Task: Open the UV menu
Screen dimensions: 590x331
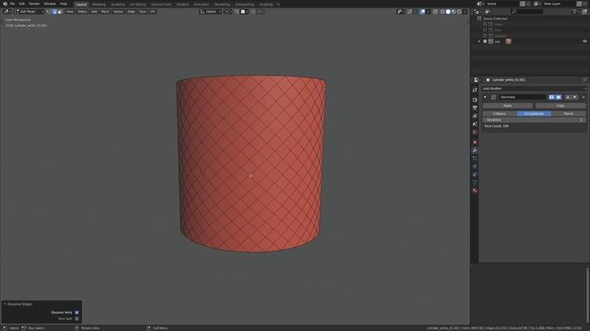Action: click(x=152, y=12)
